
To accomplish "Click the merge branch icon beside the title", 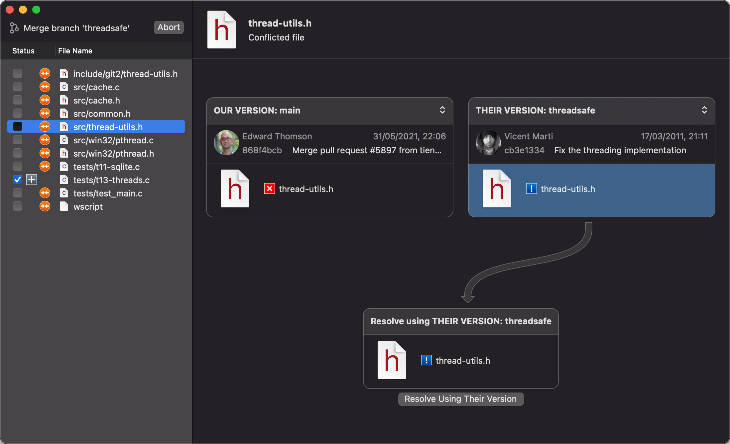I will click(14, 28).
